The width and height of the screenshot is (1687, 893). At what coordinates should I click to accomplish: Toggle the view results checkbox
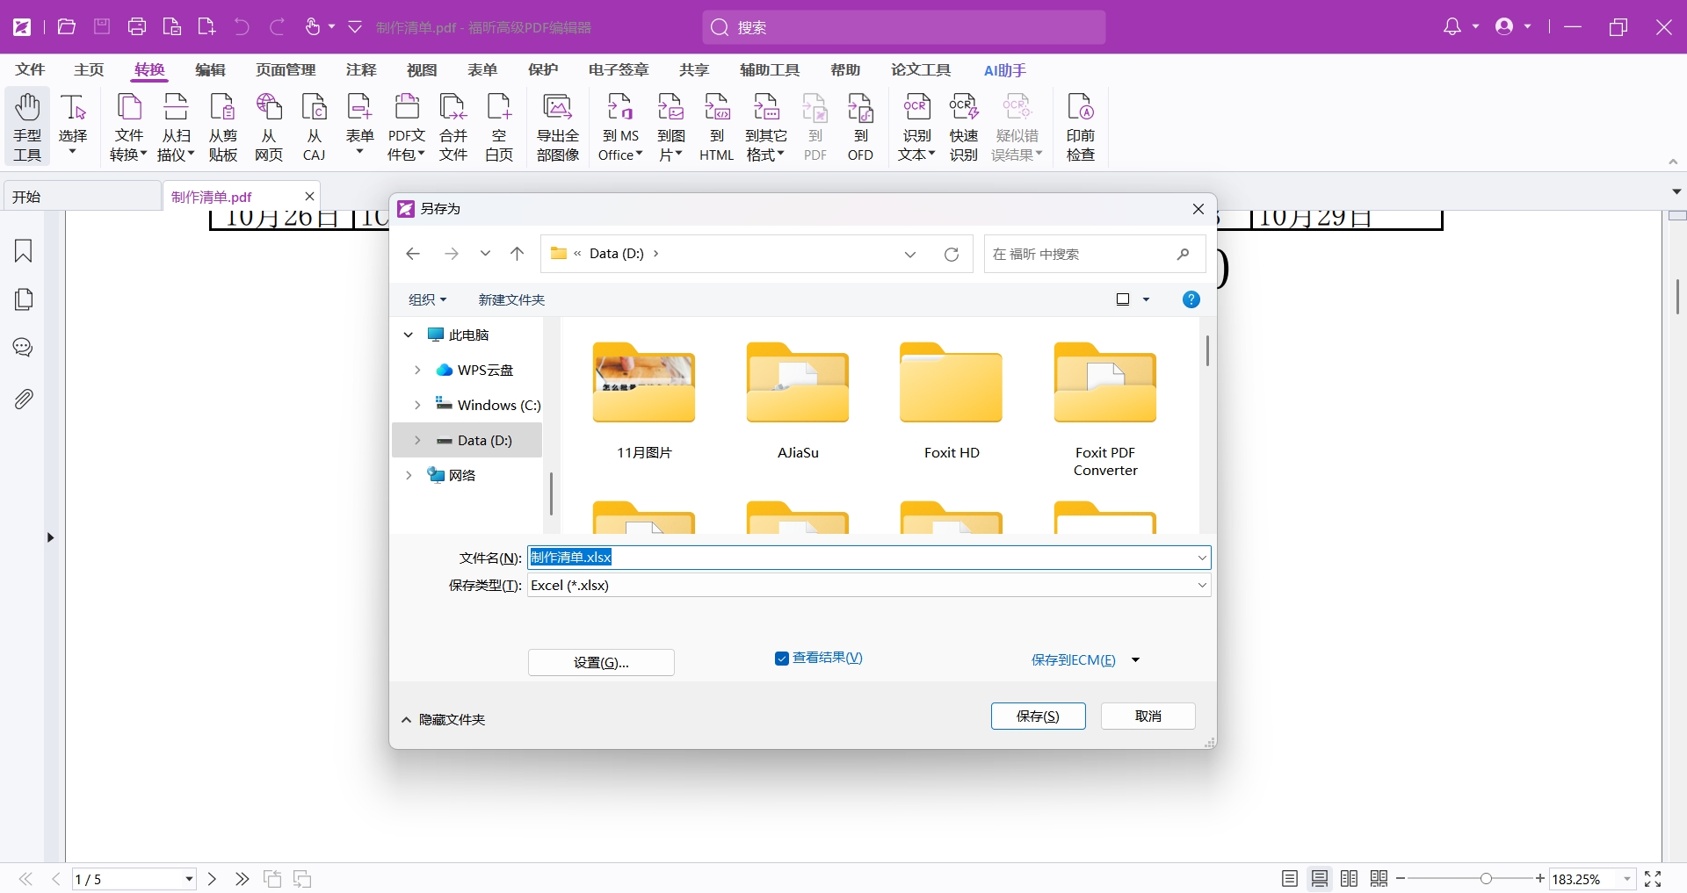(782, 659)
